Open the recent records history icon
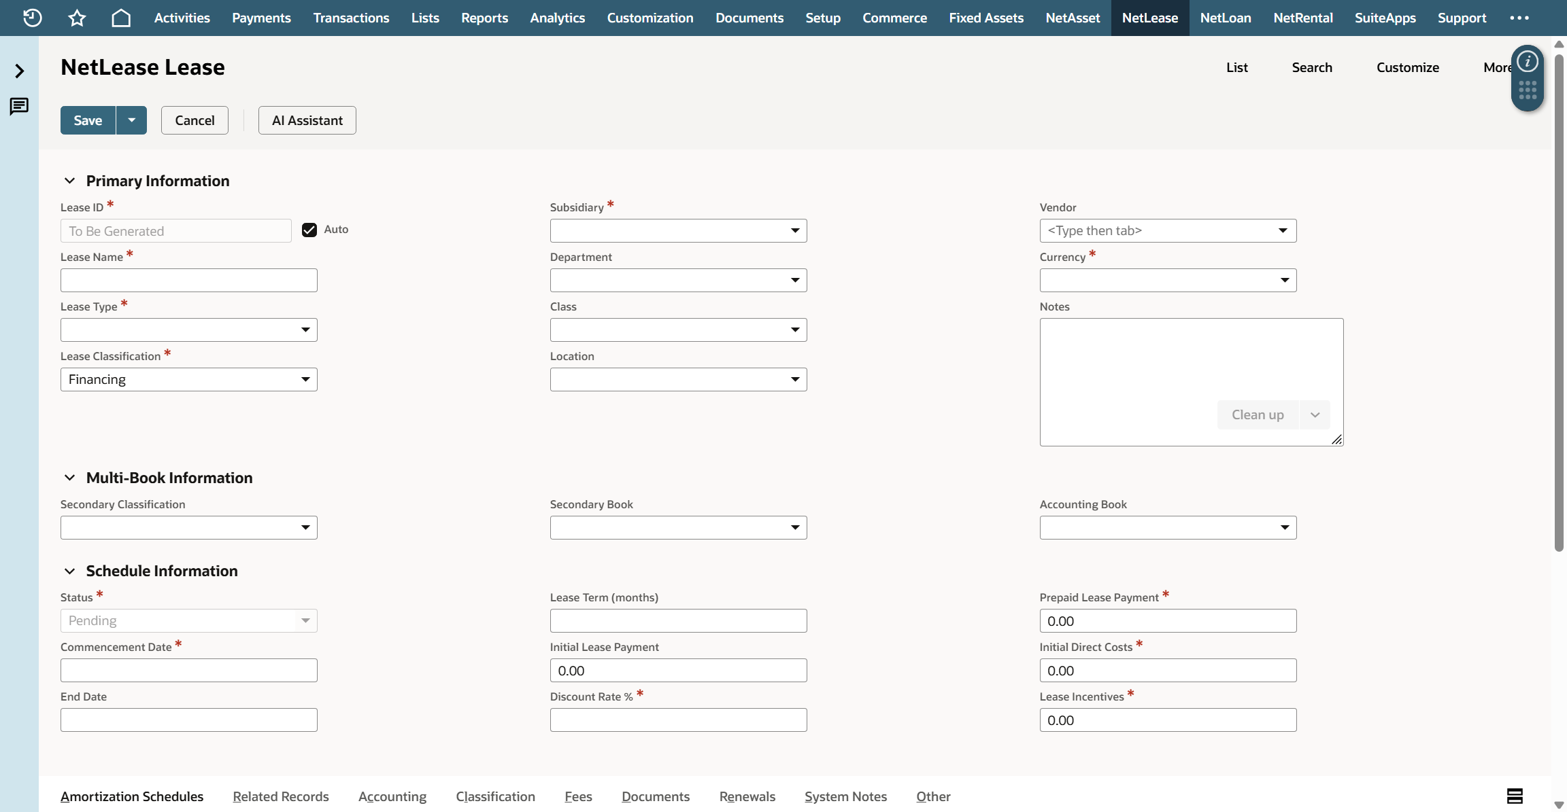Screen dimensions: 1567x812 click(32, 18)
